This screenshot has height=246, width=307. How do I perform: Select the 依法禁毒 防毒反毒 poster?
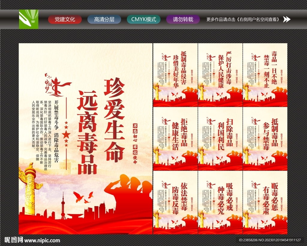pos(175,202)
